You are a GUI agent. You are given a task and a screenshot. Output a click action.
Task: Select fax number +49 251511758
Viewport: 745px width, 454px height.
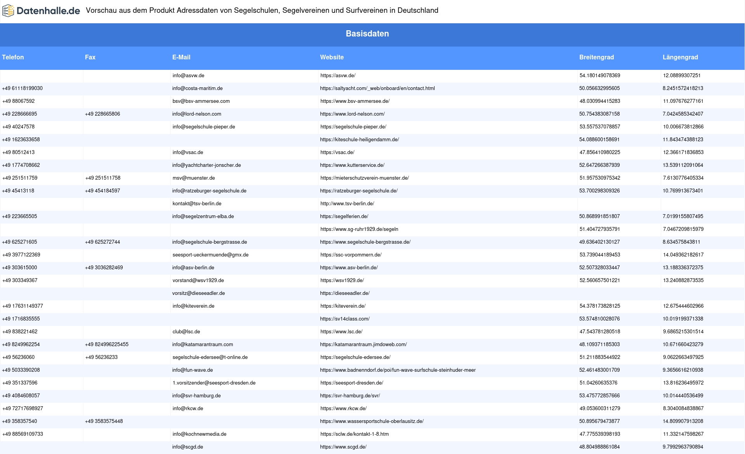103,178
